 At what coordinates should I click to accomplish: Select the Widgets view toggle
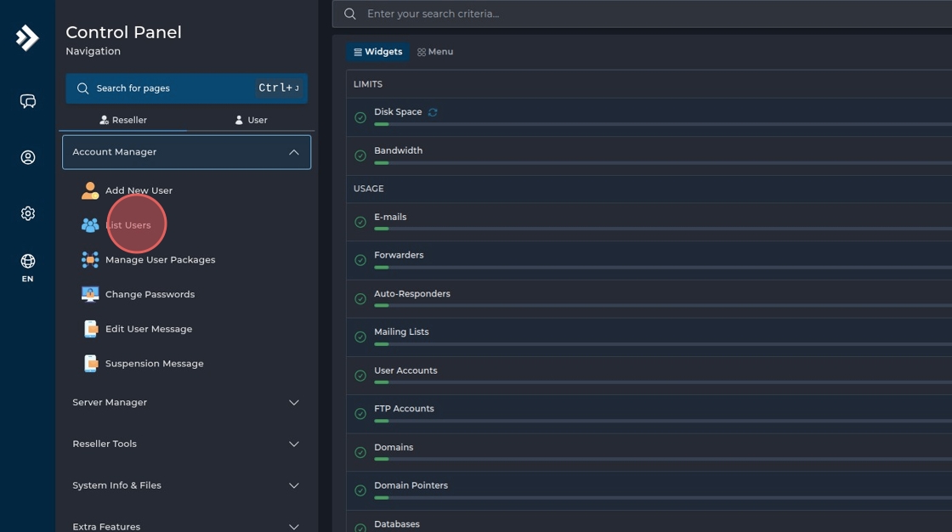(x=378, y=52)
